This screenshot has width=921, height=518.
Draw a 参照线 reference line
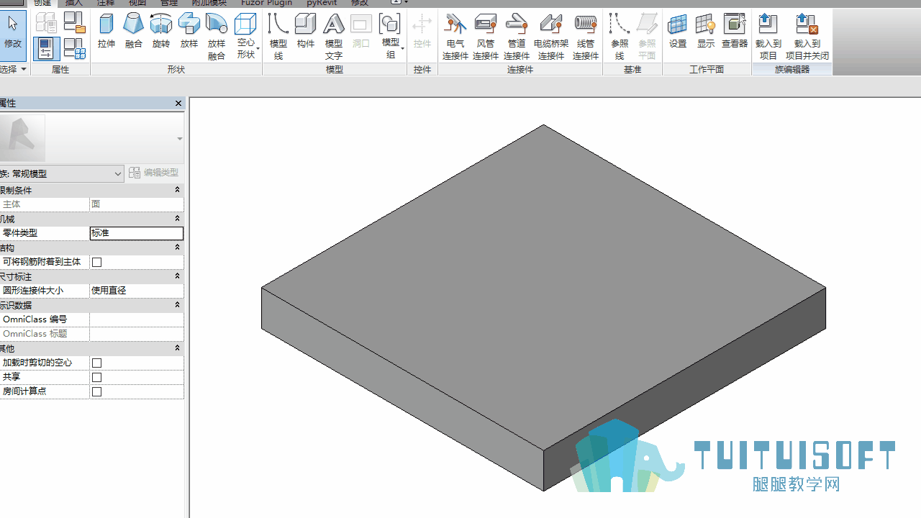(x=620, y=36)
